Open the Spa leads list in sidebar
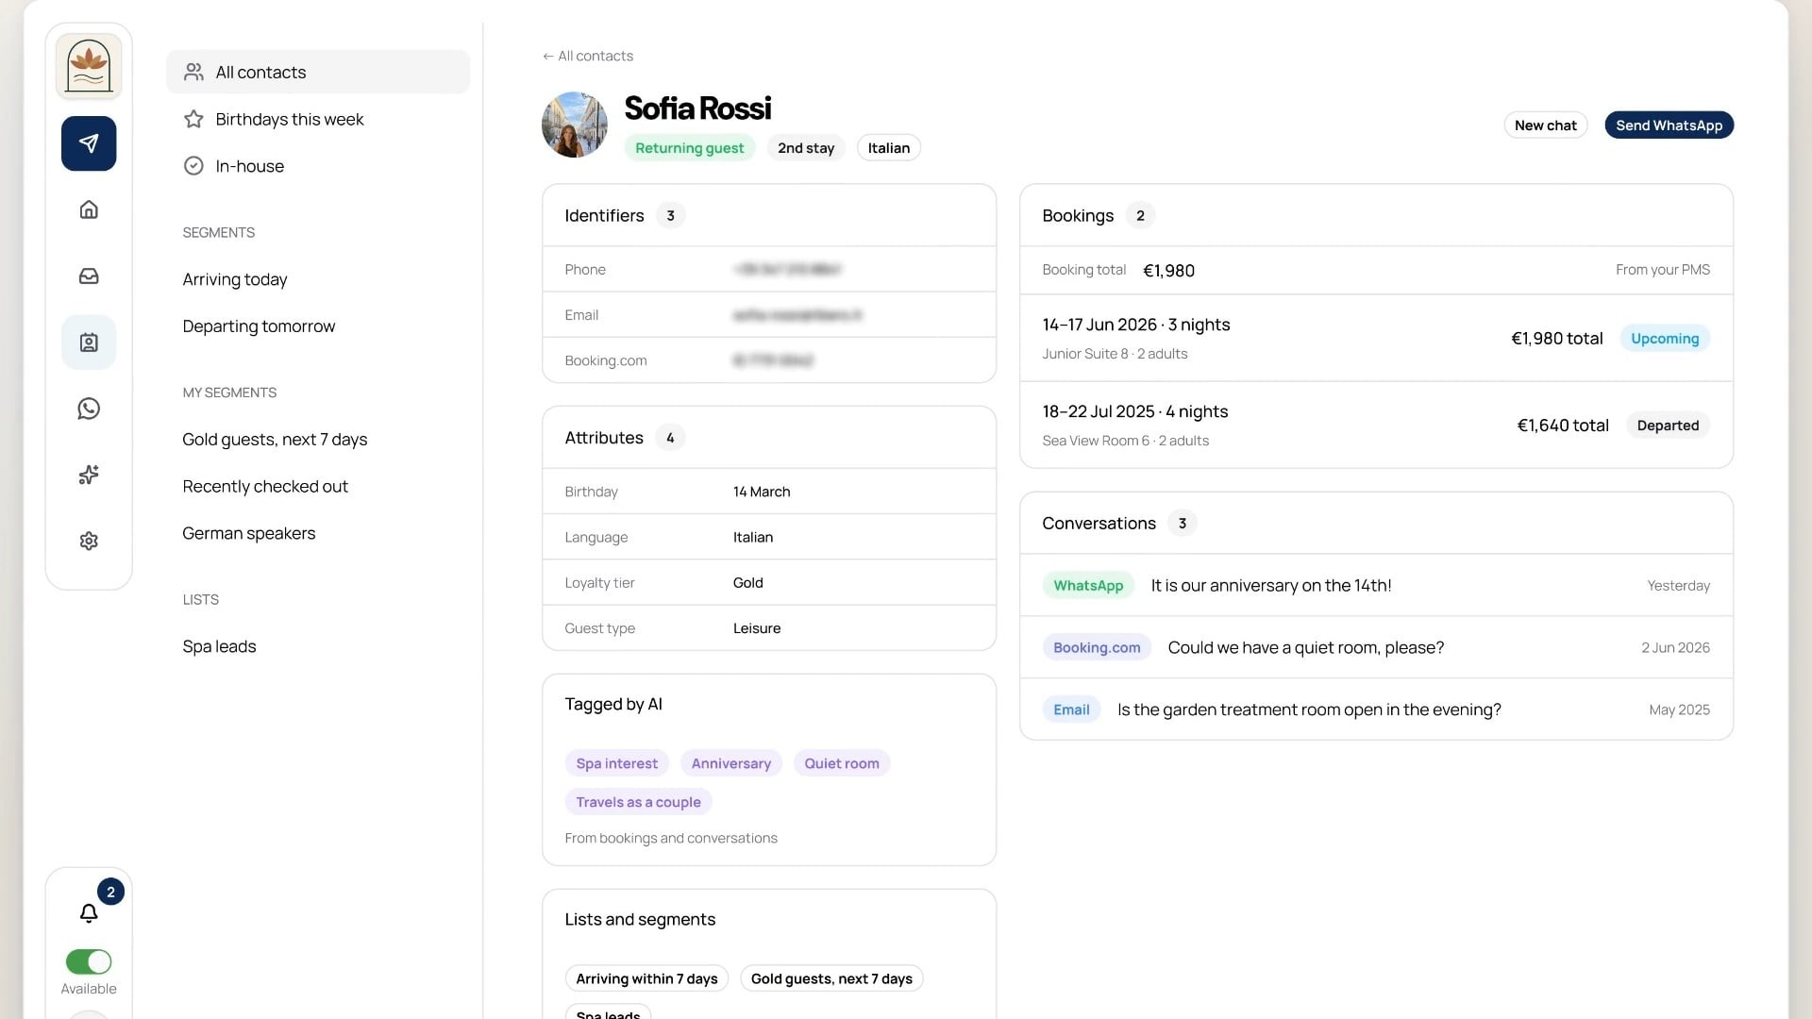This screenshot has height=1019, width=1812. [x=219, y=646]
